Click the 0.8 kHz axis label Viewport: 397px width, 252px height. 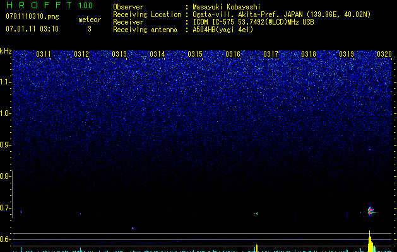pos(5,176)
